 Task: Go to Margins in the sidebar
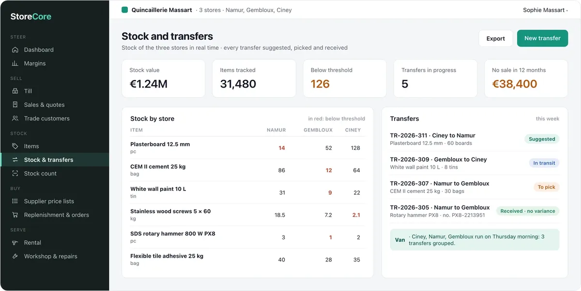coord(54,63)
